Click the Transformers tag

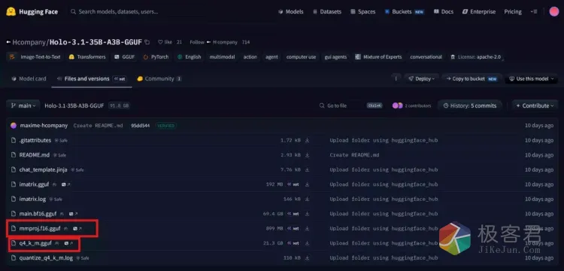pyautogui.click(x=87, y=57)
